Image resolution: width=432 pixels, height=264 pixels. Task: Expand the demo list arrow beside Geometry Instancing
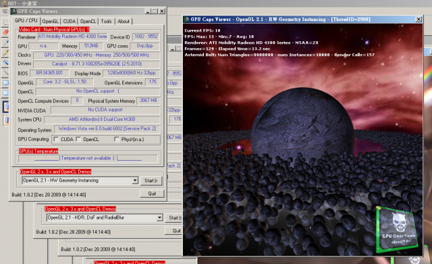pos(135,180)
